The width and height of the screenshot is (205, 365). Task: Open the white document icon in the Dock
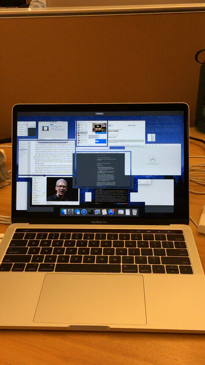click(x=128, y=212)
